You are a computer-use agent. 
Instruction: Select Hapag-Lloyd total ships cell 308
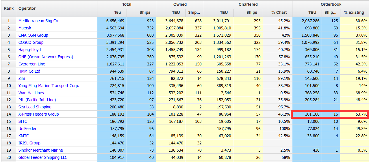(x=142, y=50)
